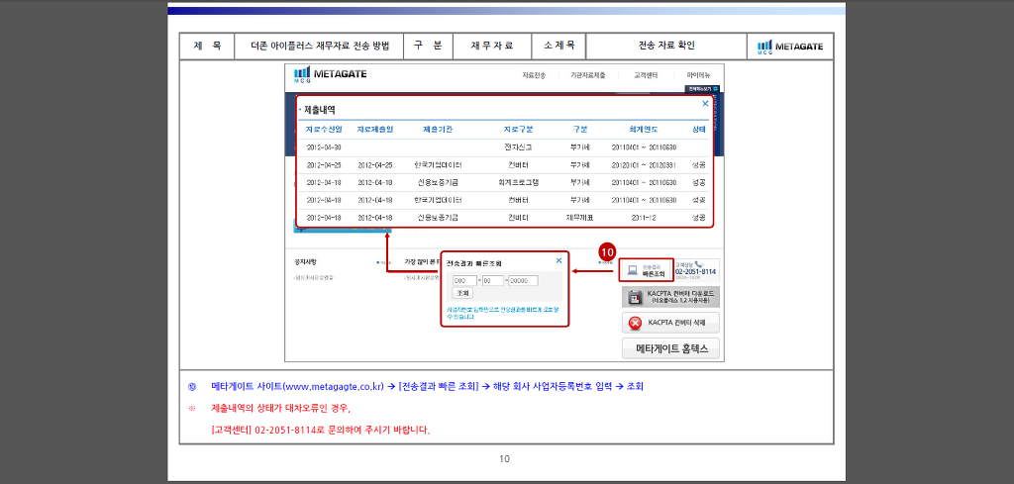Screen dimensions: 1014x484
Task: Click the KACPTA 컨버터 다운로드 button
Action: click(670, 297)
